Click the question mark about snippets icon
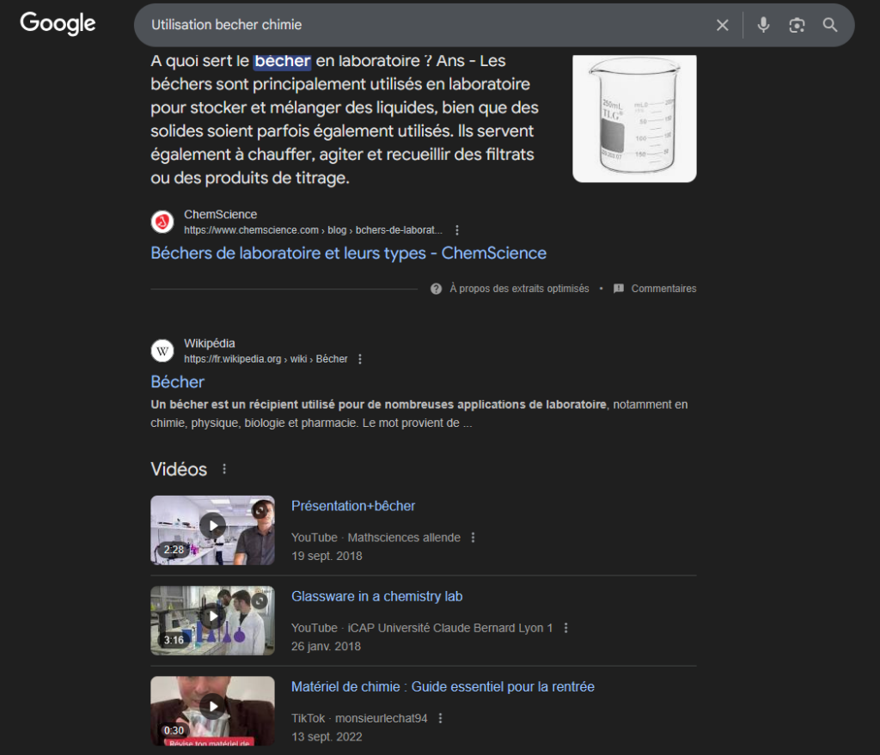 (437, 289)
